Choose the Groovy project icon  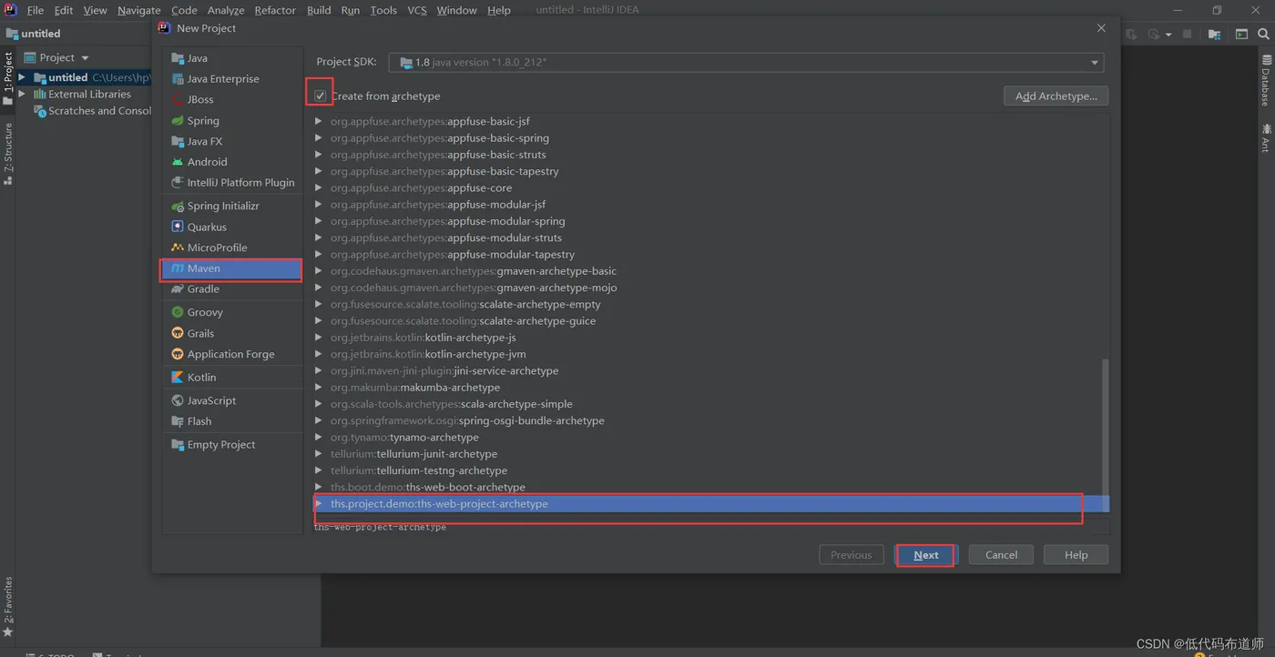tap(178, 312)
